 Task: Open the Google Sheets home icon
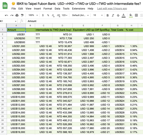click(x=5, y=6)
